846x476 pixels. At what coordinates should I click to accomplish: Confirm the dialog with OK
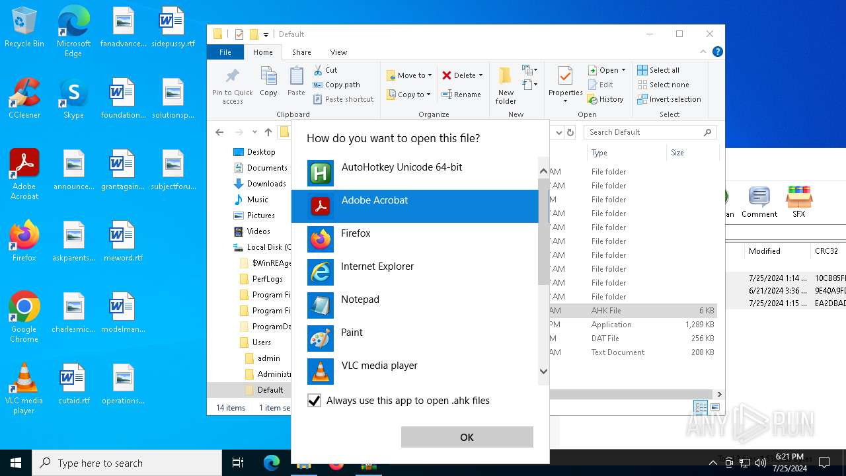pos(467,437)
